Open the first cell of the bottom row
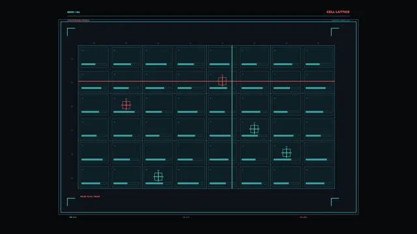Screen dimensions: 417x234 [94, 177]
